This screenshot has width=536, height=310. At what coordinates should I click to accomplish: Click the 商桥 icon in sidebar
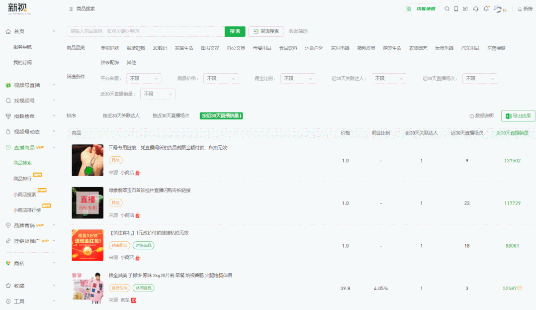tap(8, 263)
